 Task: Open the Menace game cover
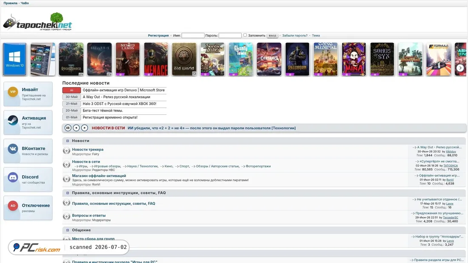156,59
